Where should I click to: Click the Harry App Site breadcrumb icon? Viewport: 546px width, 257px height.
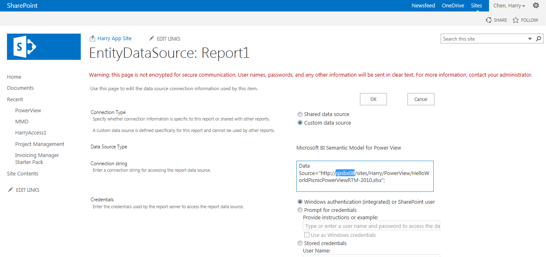click(92, 38)
